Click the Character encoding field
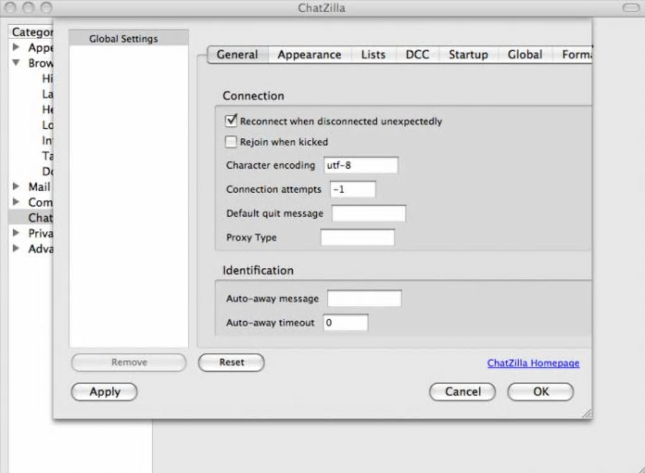This screenshot has height=473, width=645. point(360,165)
